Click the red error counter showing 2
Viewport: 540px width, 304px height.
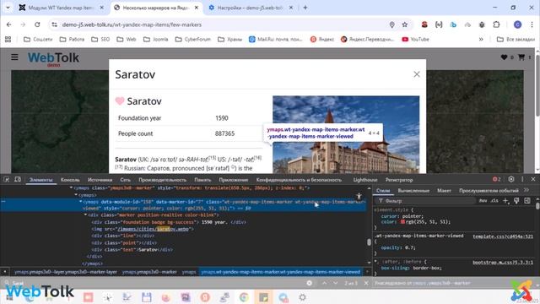tap(496, 179)
